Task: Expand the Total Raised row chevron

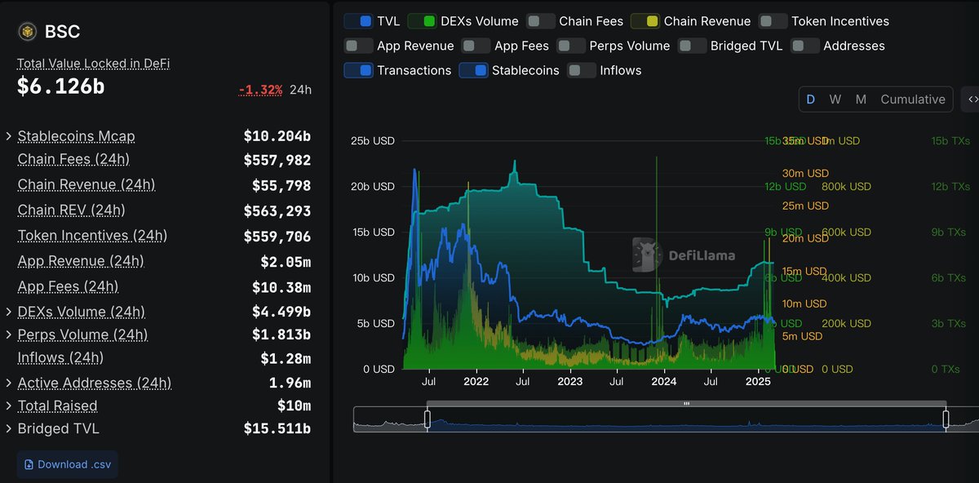Action: 9,405
